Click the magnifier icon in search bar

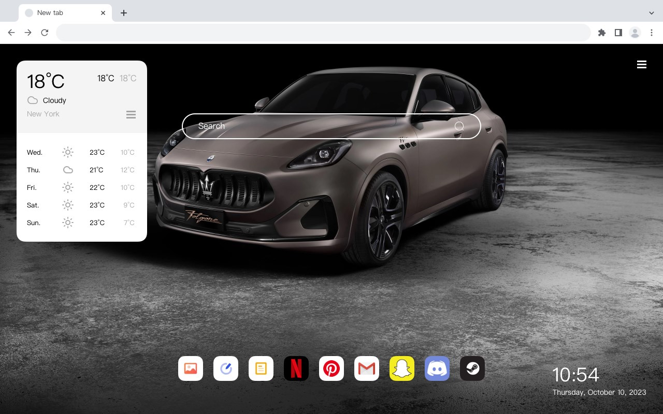point(459,126)
